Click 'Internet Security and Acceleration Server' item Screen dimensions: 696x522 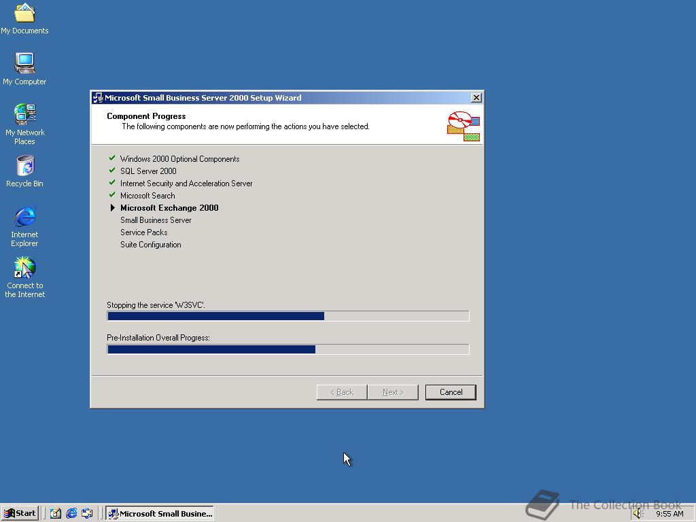[186, 184]
